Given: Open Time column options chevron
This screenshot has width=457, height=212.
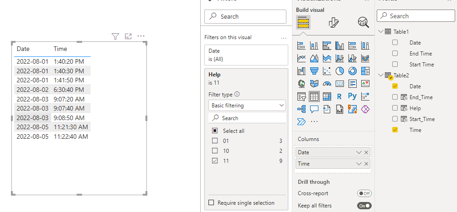Looking at the screenshot, I should [359, 164].
